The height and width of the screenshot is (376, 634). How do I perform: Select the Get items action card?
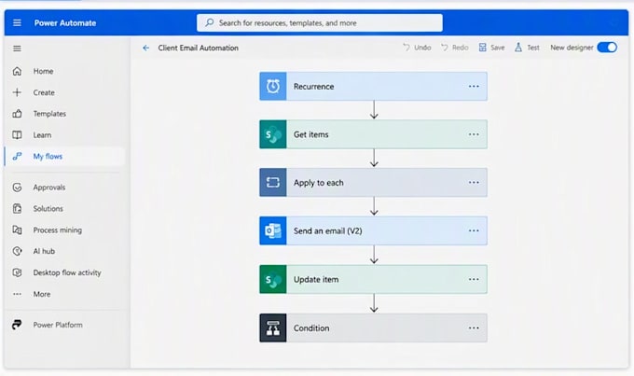pos(373,134)
